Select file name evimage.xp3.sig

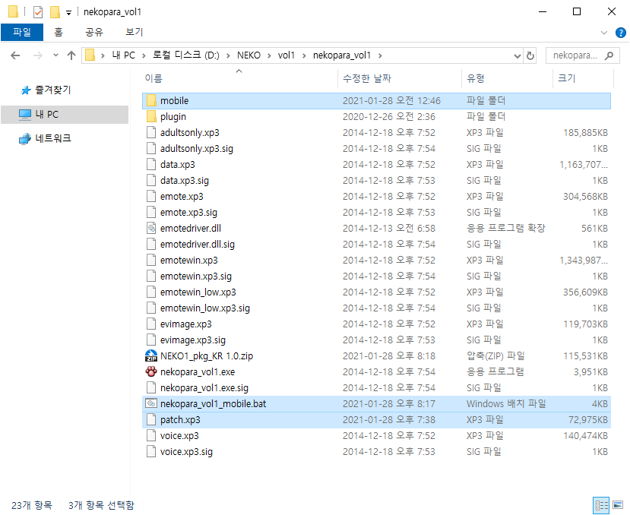(193, 340)
